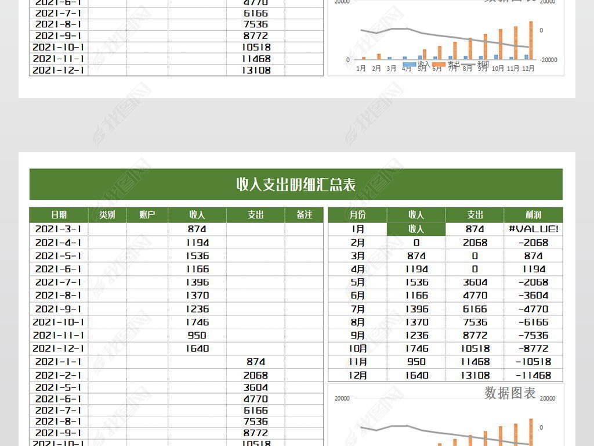Select date cell 2021-3-1

(59, 229)
